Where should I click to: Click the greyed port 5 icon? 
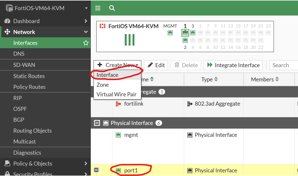[200, 33]
